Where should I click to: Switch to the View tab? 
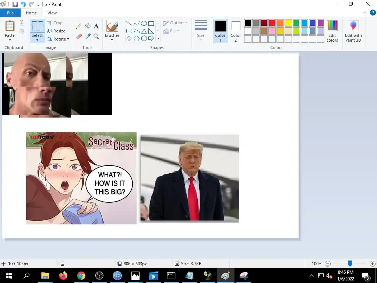(x=52, y=13)
